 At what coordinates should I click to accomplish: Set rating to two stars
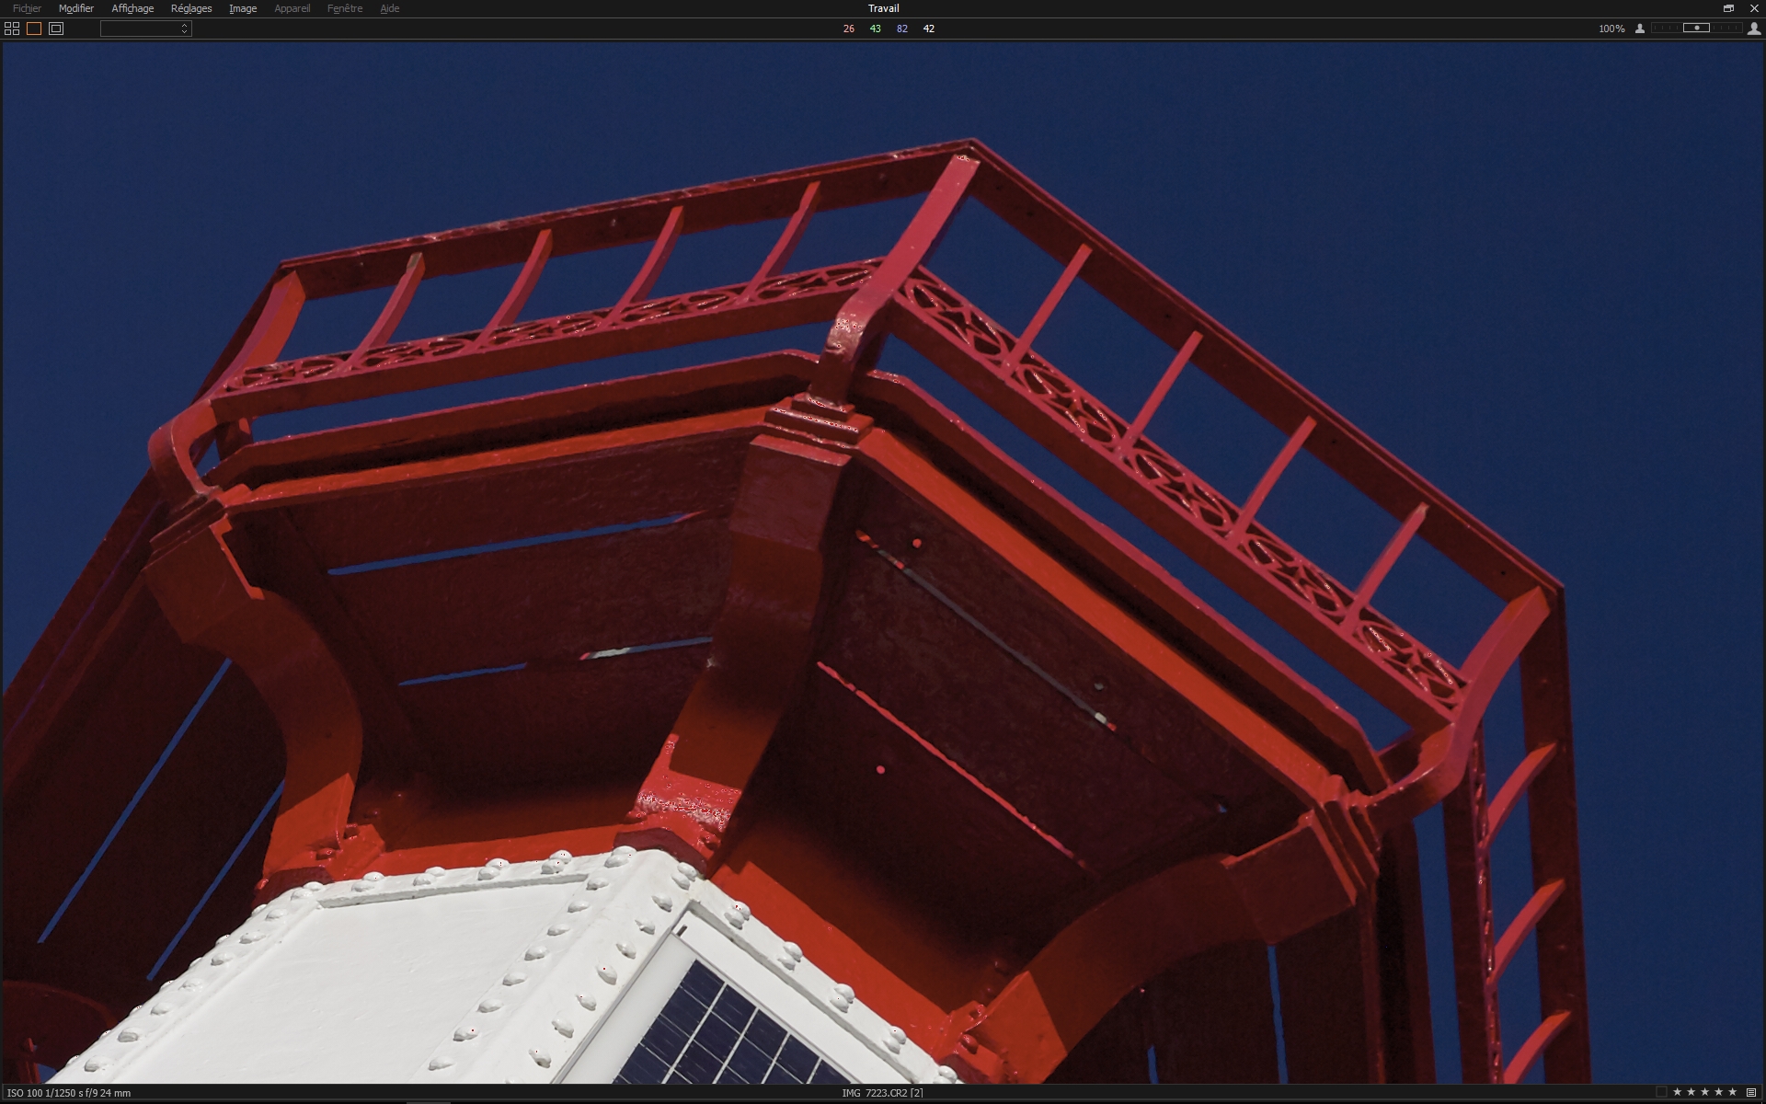point(1691,1092)
